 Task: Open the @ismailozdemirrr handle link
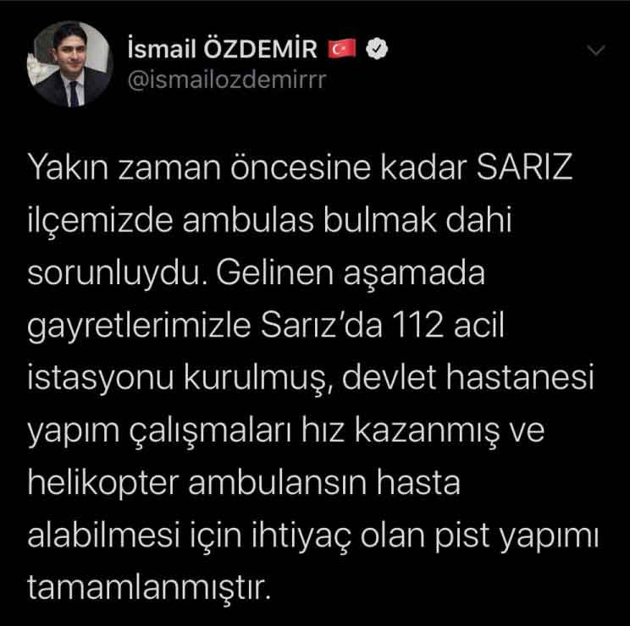pyautogui.click(x=227, y=80)
